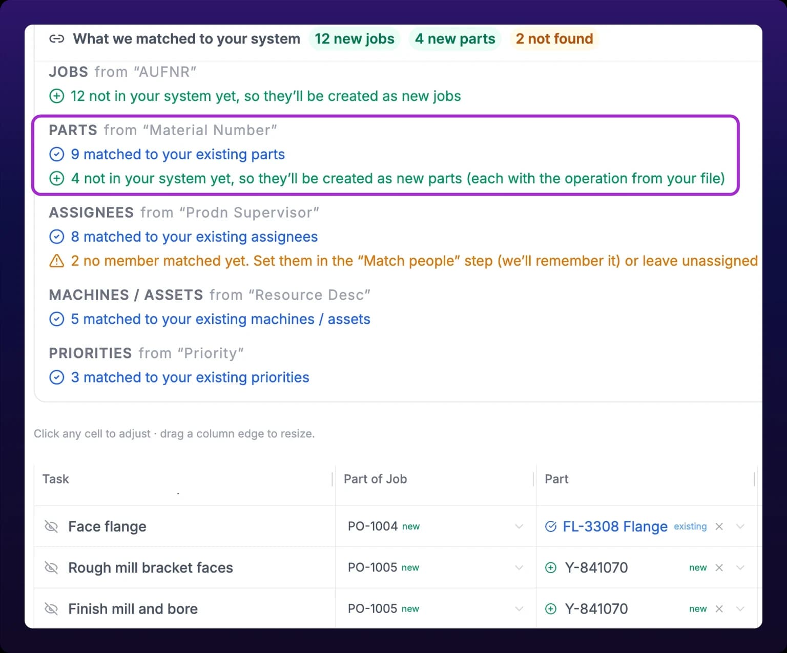The image size is (787, 653).
Task: Clear Y-841070 part in Rough mill bracket row
Action: pyautogui.click(x=719, y=567)
